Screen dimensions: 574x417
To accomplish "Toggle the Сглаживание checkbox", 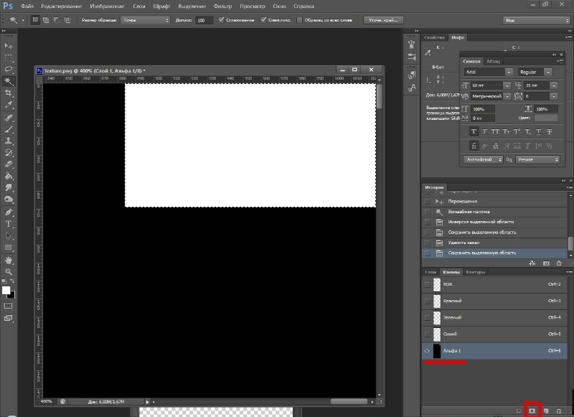I will [x=221, y=20].
